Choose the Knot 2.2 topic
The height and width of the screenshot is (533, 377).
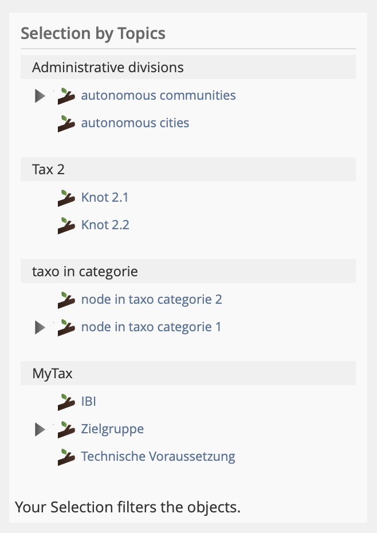pos(105,225)
